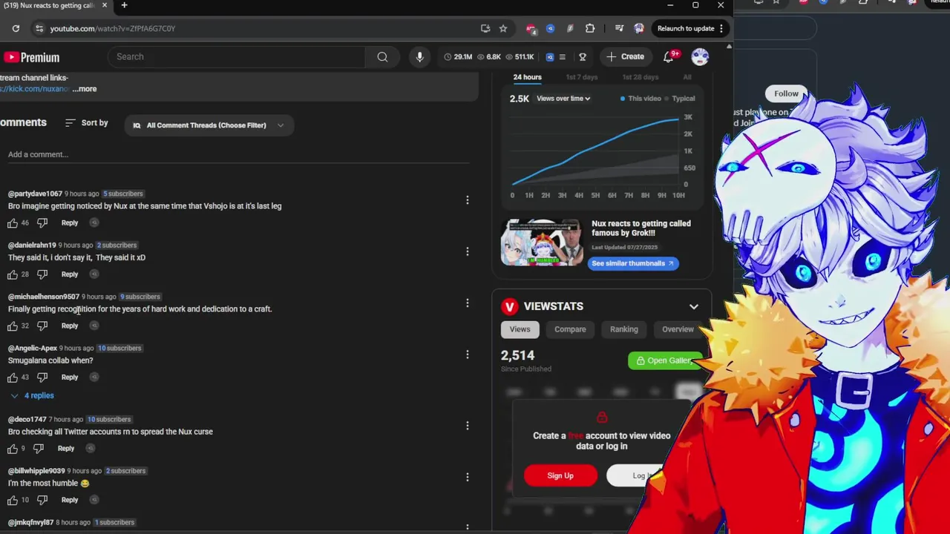The image size is (950, 534).
Task: Open options menu for @michaelhenson9507 comment
Action: 468,303
